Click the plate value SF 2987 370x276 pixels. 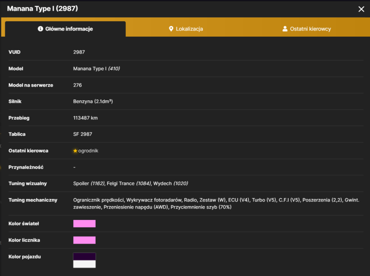point(83,134)
